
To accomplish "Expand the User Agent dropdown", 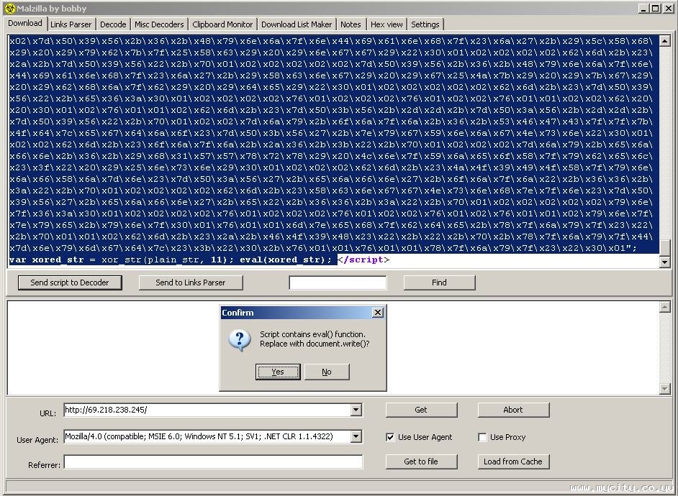I will tap(356, 437).
